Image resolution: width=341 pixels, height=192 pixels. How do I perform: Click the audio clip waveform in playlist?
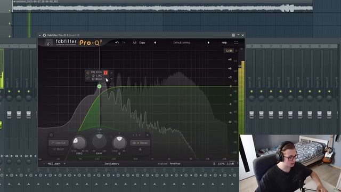click(x=163, y=8)
